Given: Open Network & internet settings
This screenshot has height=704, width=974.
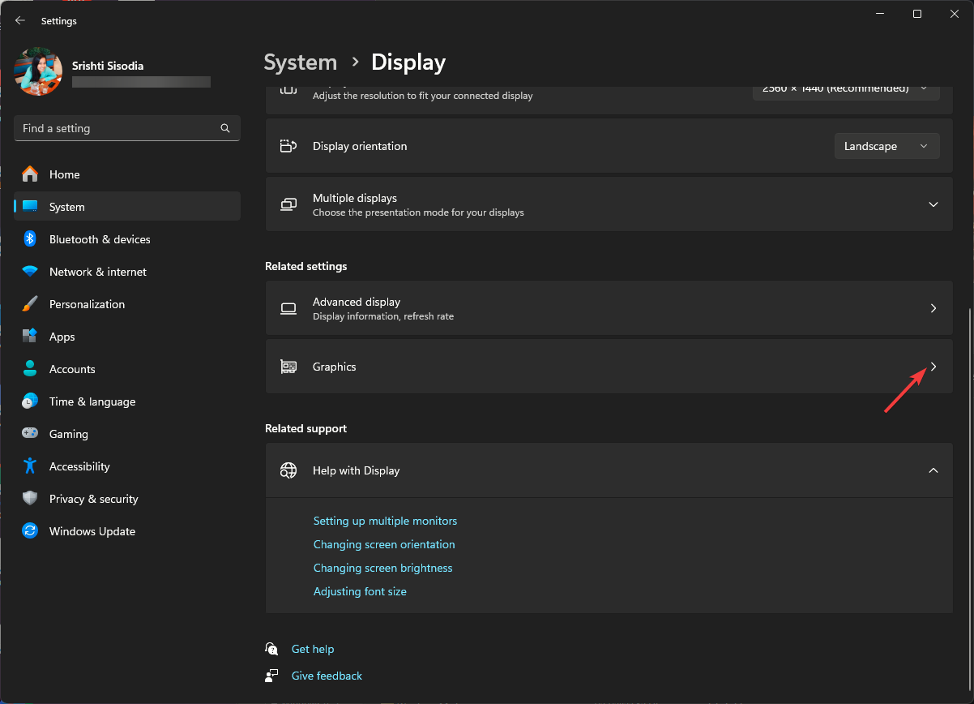Looking at the screenshot, I should click(x=127, y=272).
